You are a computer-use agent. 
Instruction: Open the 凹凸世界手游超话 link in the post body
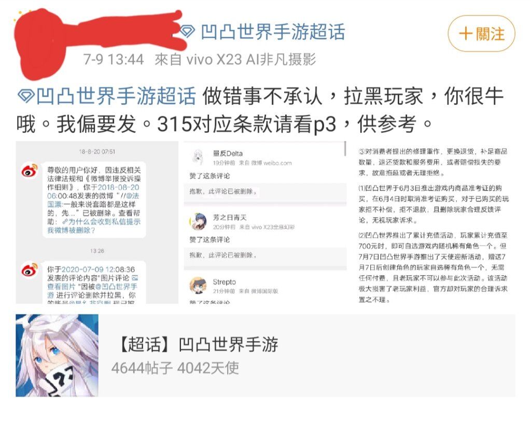[x=116, y=96]
